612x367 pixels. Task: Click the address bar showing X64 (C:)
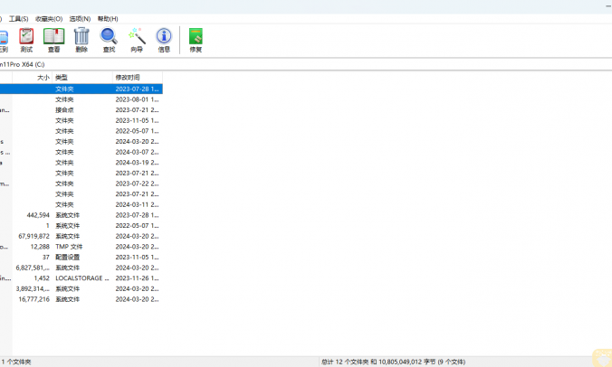coord(306,64)
